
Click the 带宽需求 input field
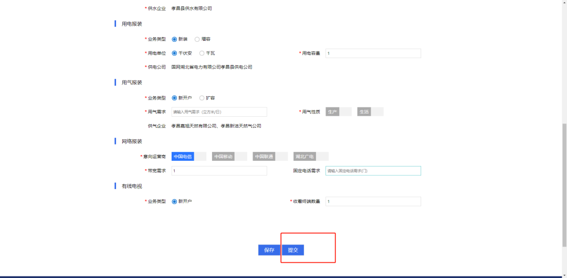click(x=219, y=171)
